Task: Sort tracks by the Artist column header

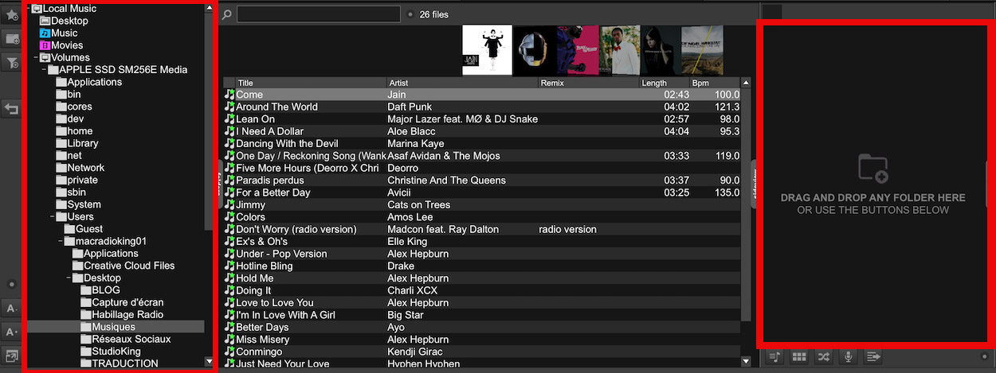Action: pos(398,83)
